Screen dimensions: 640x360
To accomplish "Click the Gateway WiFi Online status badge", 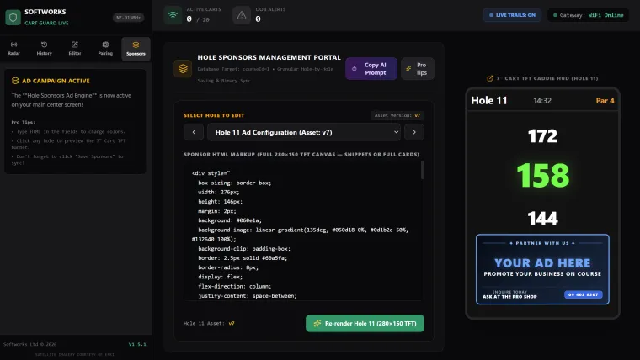I will click(x=588, y=15).
